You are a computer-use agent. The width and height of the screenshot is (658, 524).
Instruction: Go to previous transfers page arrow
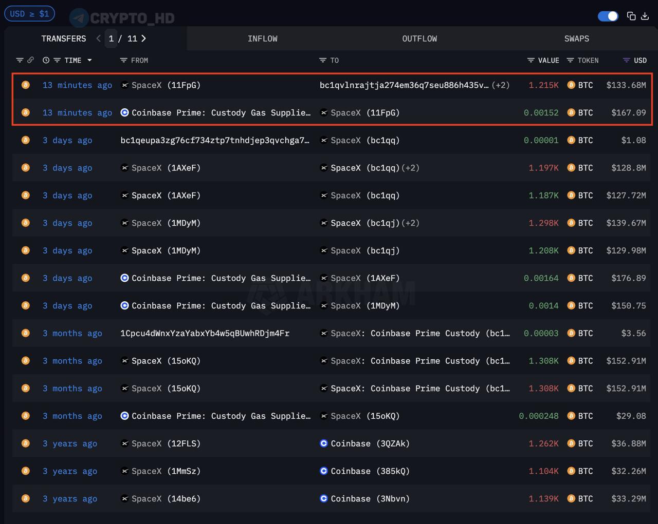click(x=98, y=38)
